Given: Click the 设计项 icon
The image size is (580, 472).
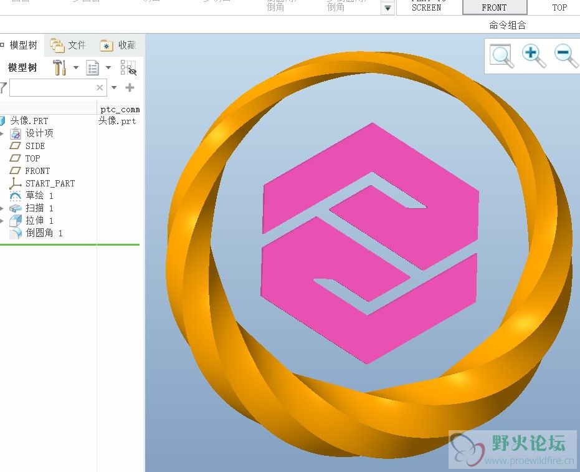Looking at the screenshot, I should pos(15,133).
